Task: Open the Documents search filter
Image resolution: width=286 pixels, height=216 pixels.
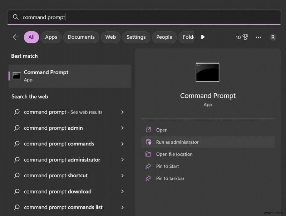Action: (81, 37)
